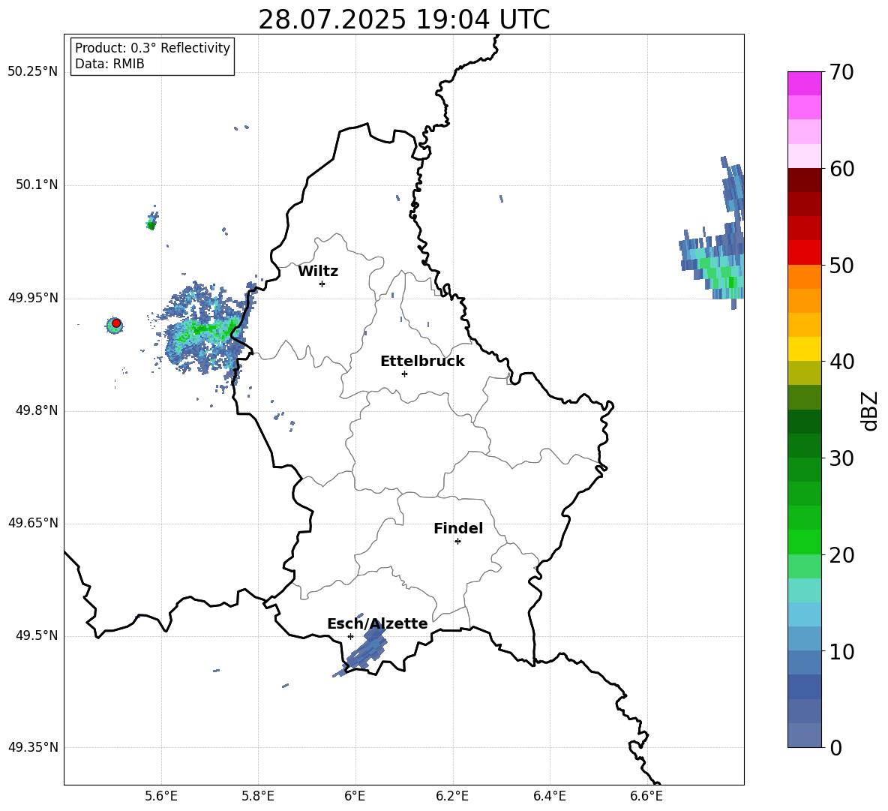Screen dimensions: 888x811
Task: Click the "Data: RMIB" text
Action: 109,64
